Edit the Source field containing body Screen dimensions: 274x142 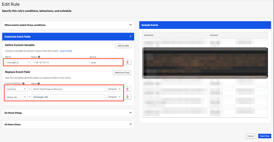coord(106,62)
